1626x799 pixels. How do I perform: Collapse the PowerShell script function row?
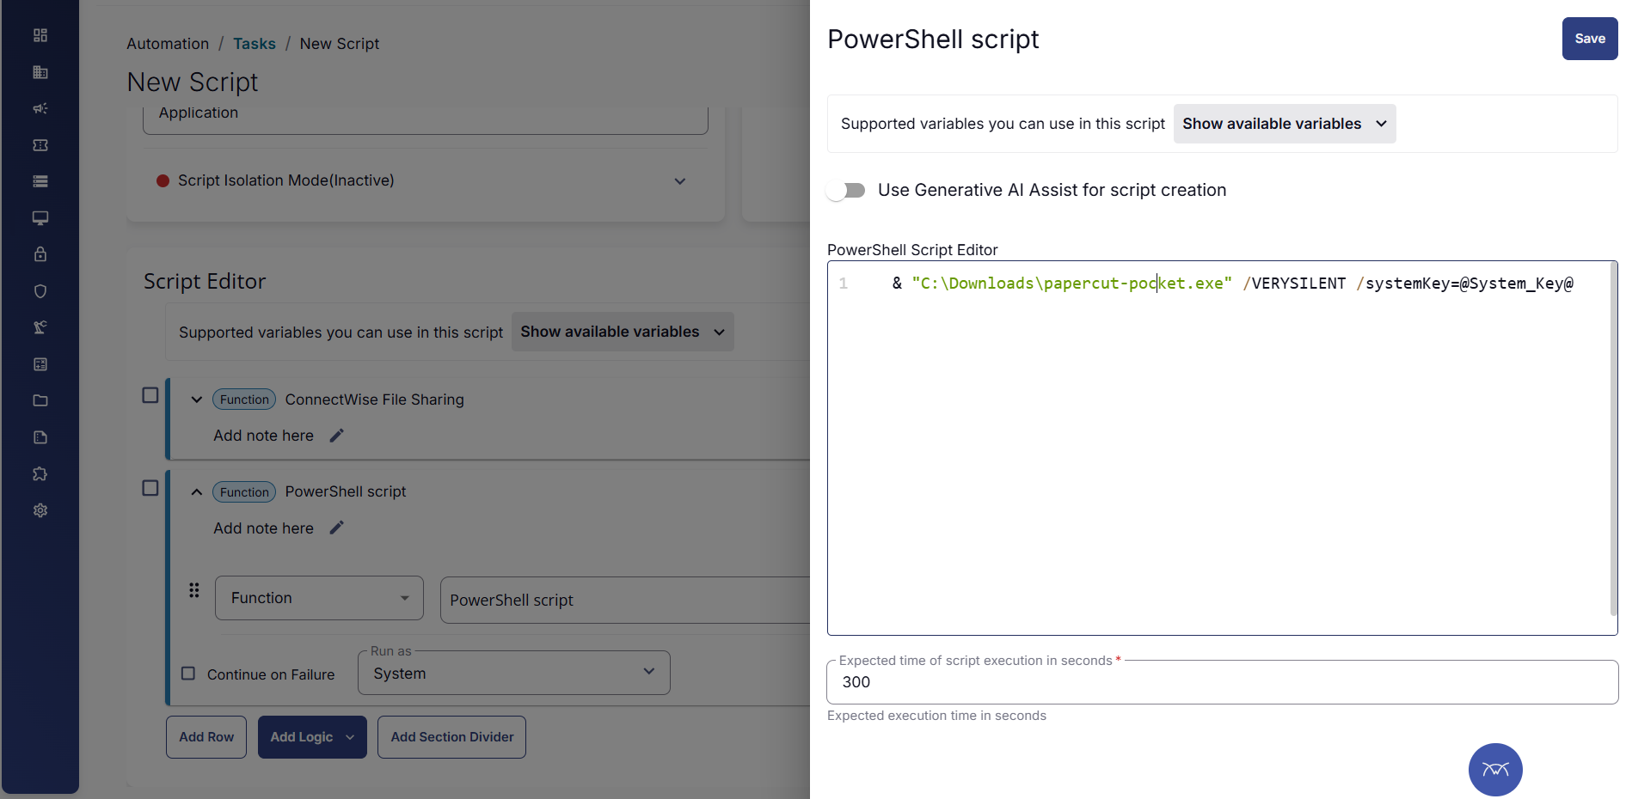click(197, 492)
